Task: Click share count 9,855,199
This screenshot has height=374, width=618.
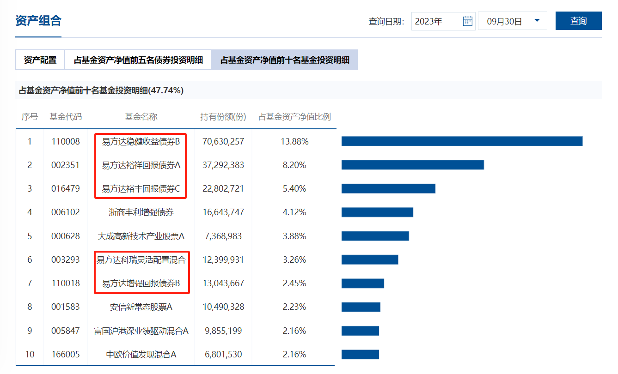Action: tap(223, 331)
